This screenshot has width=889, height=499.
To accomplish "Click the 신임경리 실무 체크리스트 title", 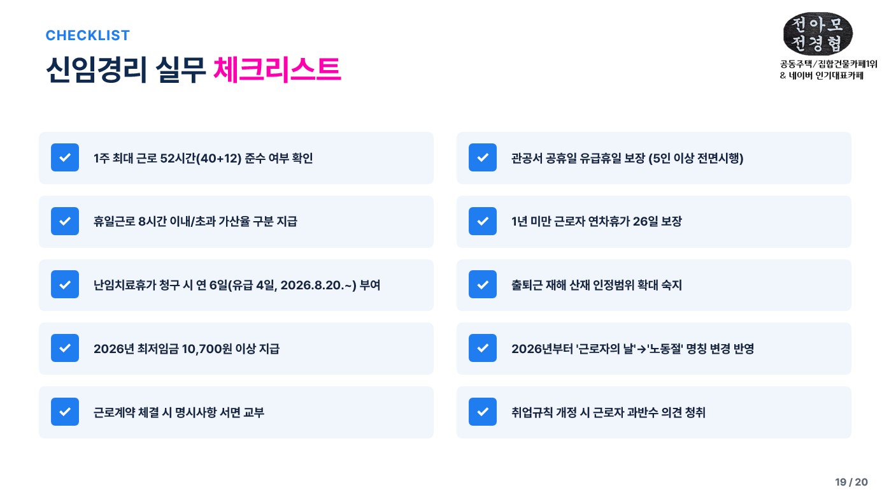I will [193, 70].
